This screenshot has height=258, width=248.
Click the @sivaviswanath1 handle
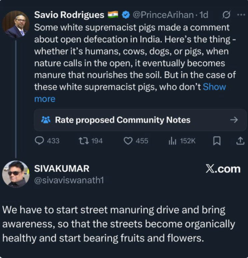(69, 180)
